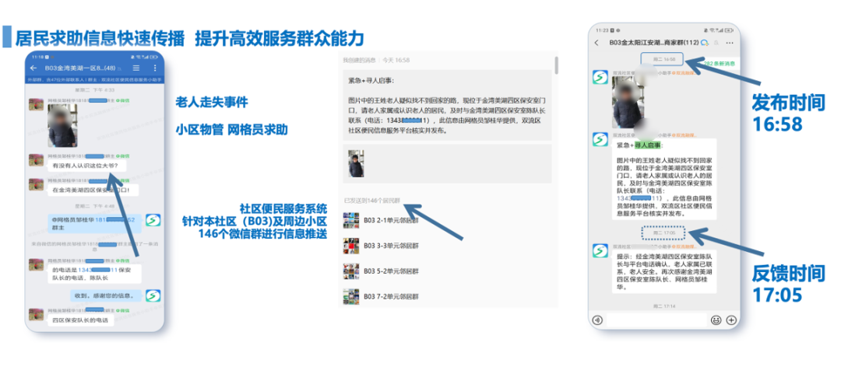841x367 pixels.
Task: Click avatar of B03 3-3单元邻居群
Action: 350,246
